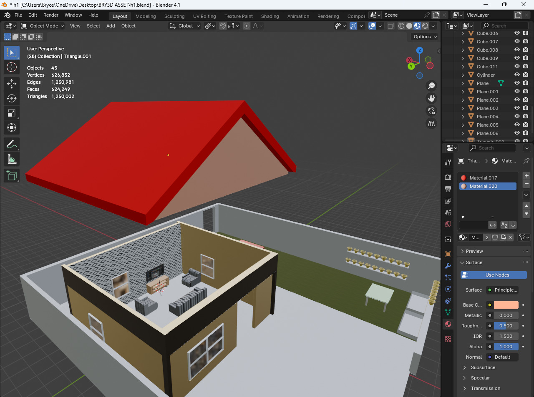Open Object Mode dropdown
Image resolution: width=534 pixels, height=397 pixels.
tap(43, 26)
